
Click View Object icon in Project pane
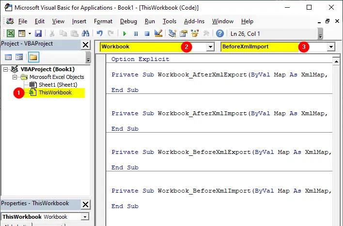pyautogui.click(x=19, y=57)
